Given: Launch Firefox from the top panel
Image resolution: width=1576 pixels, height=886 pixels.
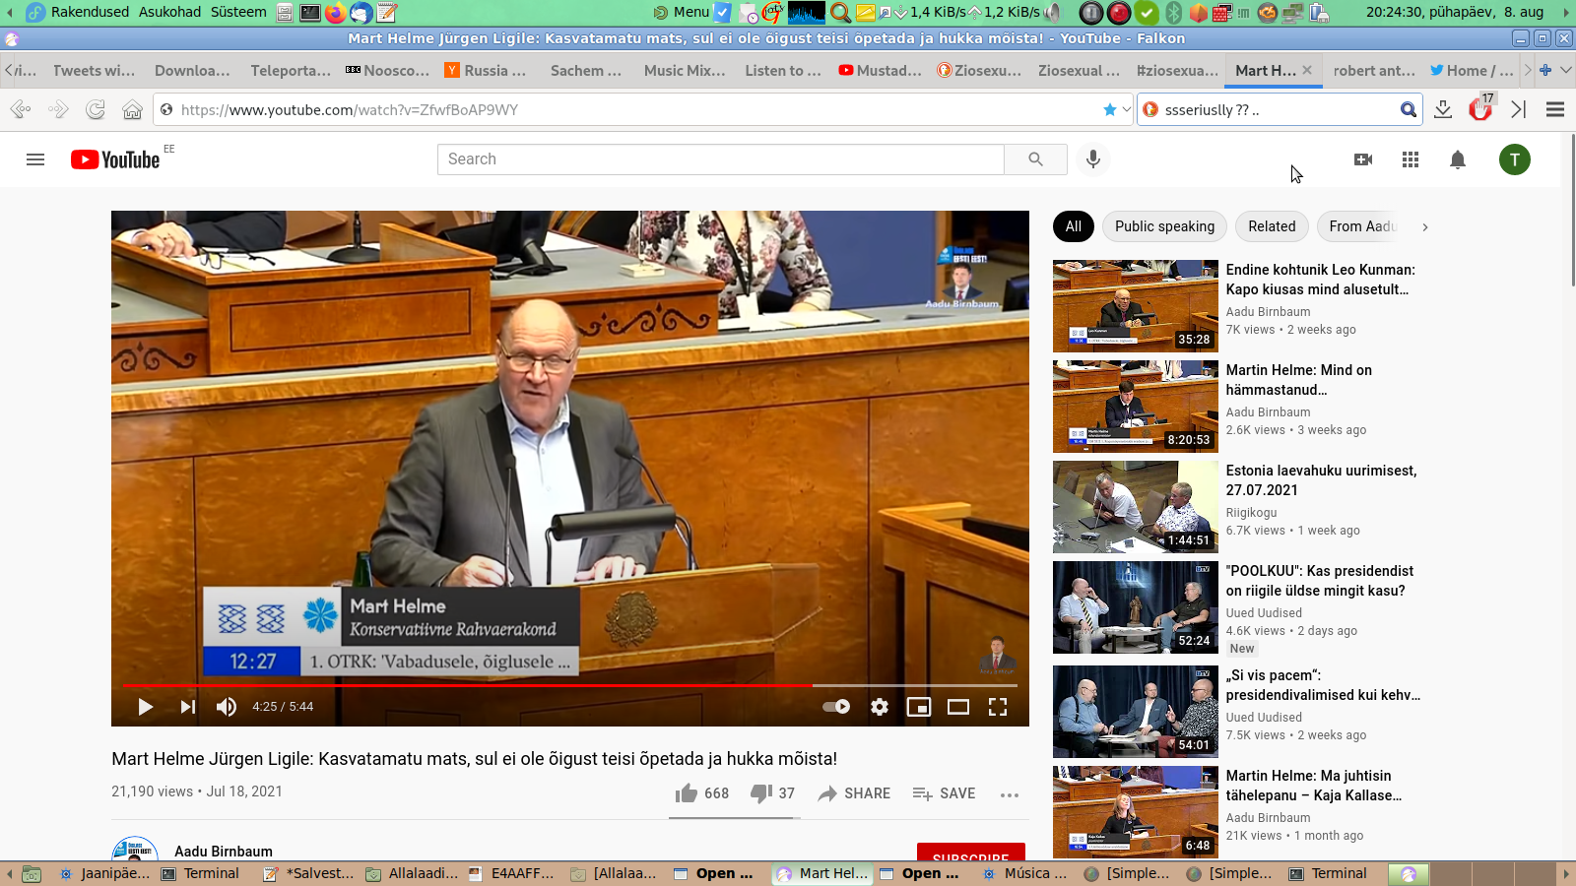Looking at the screenshot, I should click(336, 13).
